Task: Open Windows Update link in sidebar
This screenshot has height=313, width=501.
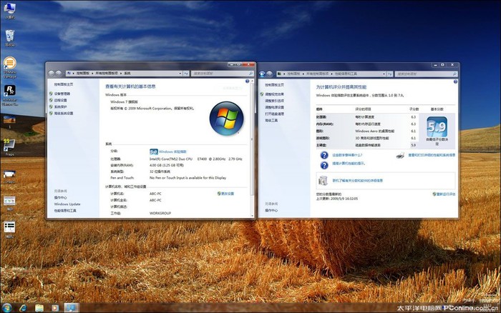Action: (67, 204)
